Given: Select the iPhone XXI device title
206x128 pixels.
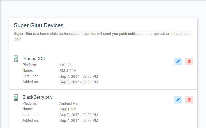Looking at the screenshot, I should click(33, 59).
